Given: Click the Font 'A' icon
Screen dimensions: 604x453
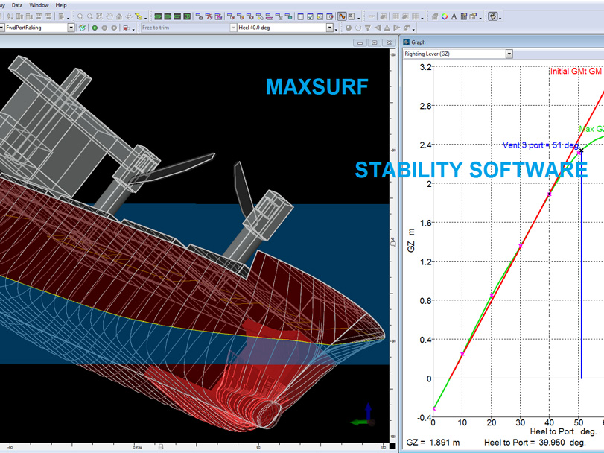Looking at the screenshot, I should (453, 16).
